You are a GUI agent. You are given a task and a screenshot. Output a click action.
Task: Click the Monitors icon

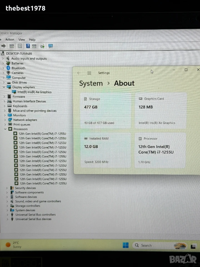[x=10, y=115]
